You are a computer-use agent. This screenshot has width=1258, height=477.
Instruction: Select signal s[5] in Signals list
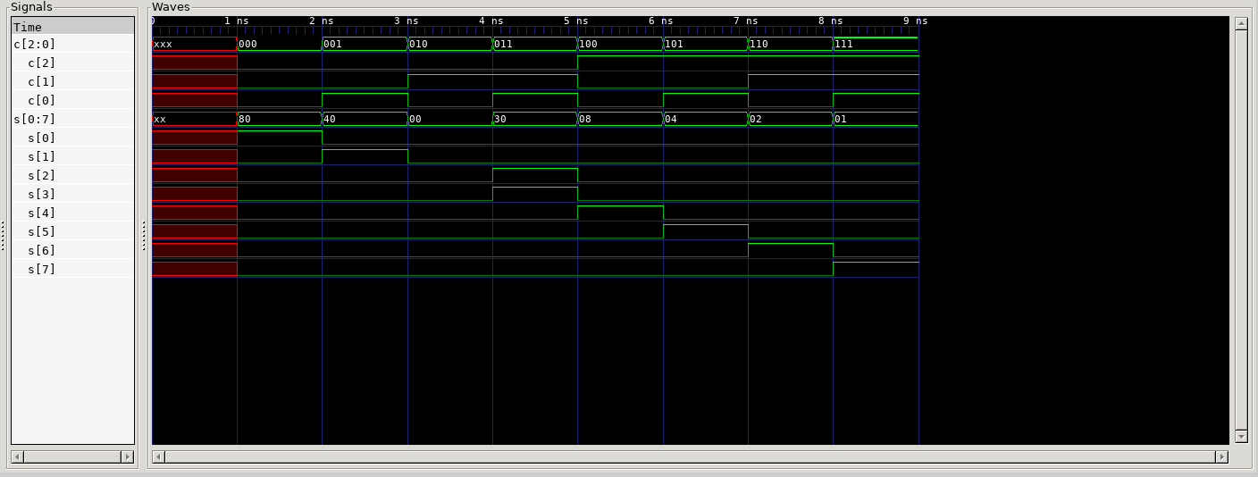tap(72, 231)
